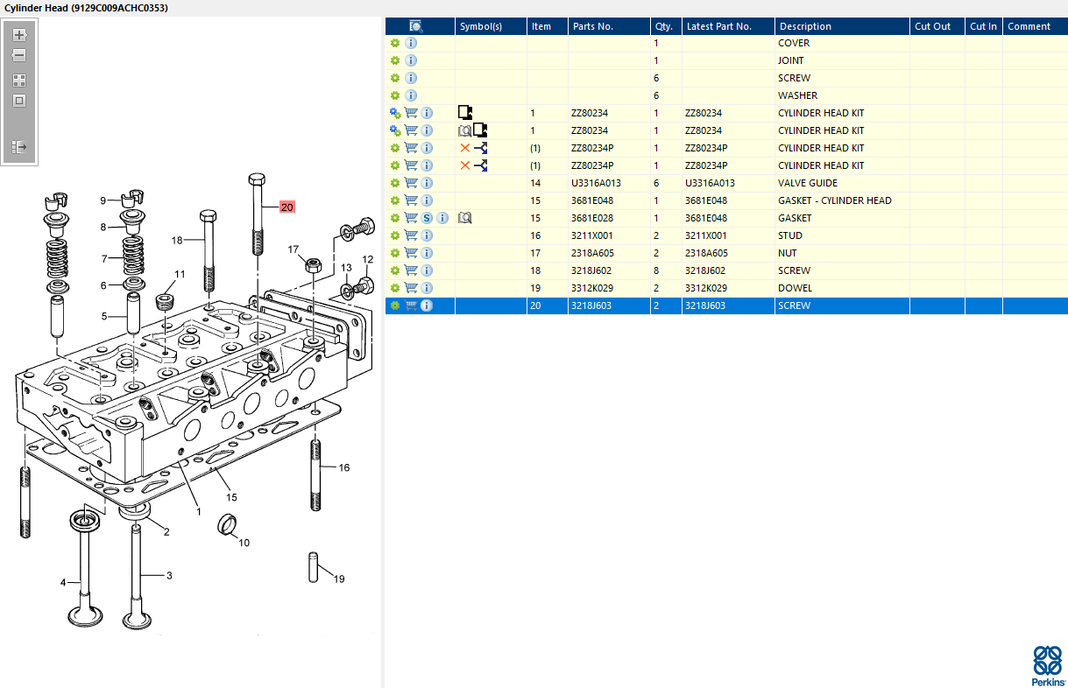The image size is (1068, 688).
Task: Click the Symbol(s) column header
Action: [491, 26]
